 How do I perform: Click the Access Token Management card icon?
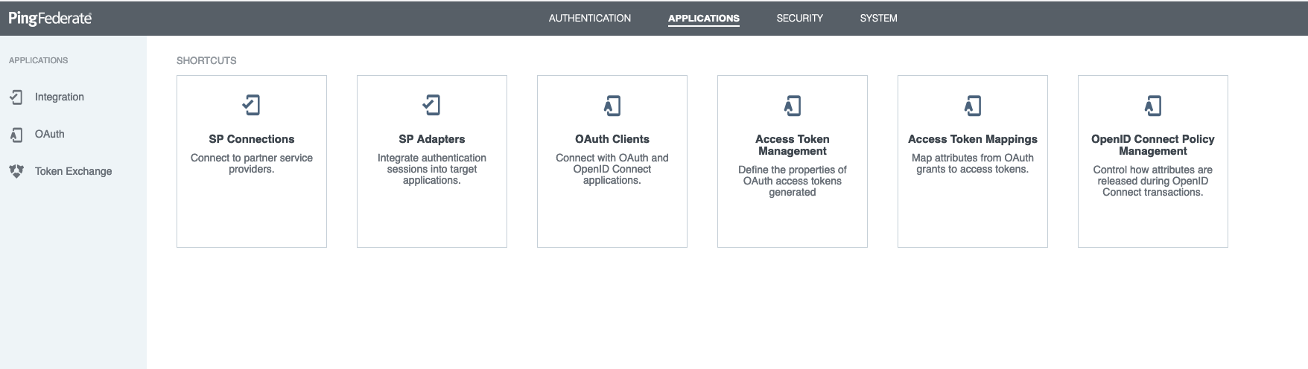pos(793,106)
